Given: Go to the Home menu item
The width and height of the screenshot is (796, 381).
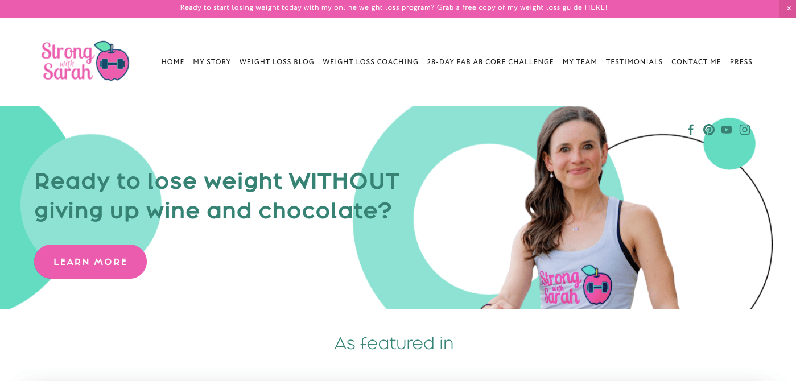Looking at the screenshot, I should coord(173,62).
